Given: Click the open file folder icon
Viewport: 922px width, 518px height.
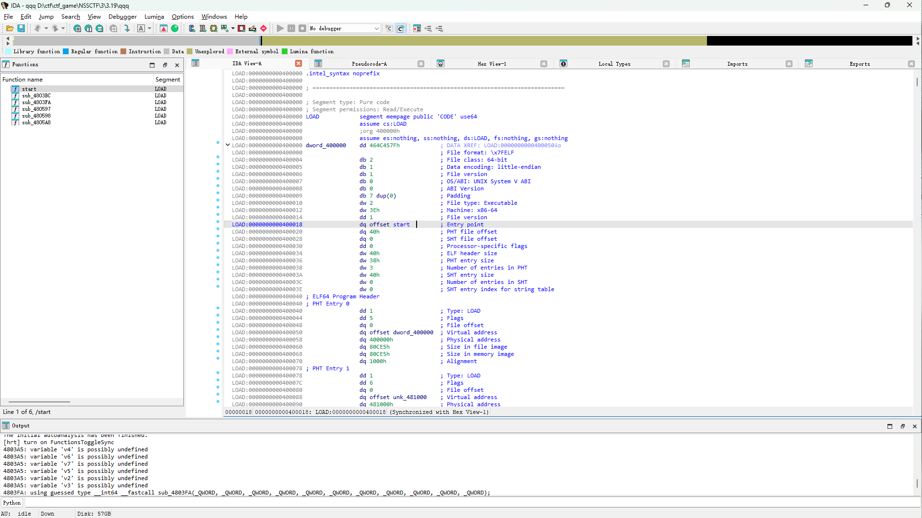Looking at the screenshot, I should 10,28.
